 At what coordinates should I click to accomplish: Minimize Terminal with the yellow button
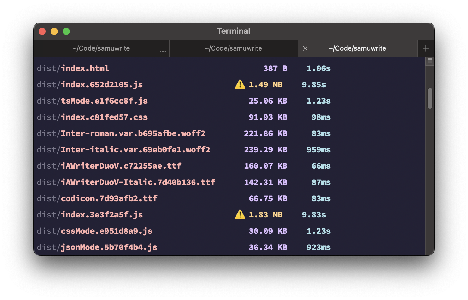54,31
